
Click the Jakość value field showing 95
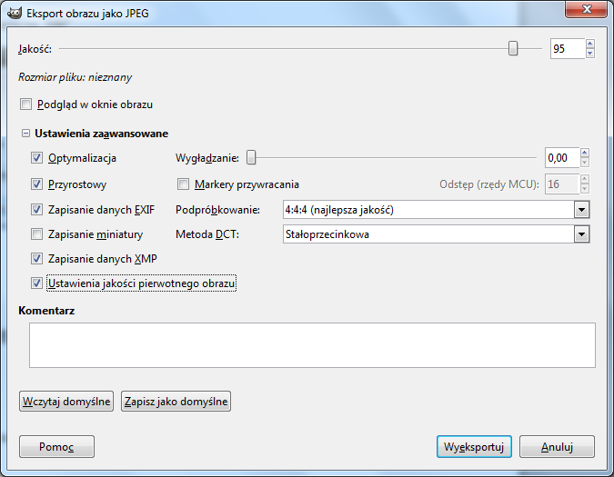click(x=568, y=49)
